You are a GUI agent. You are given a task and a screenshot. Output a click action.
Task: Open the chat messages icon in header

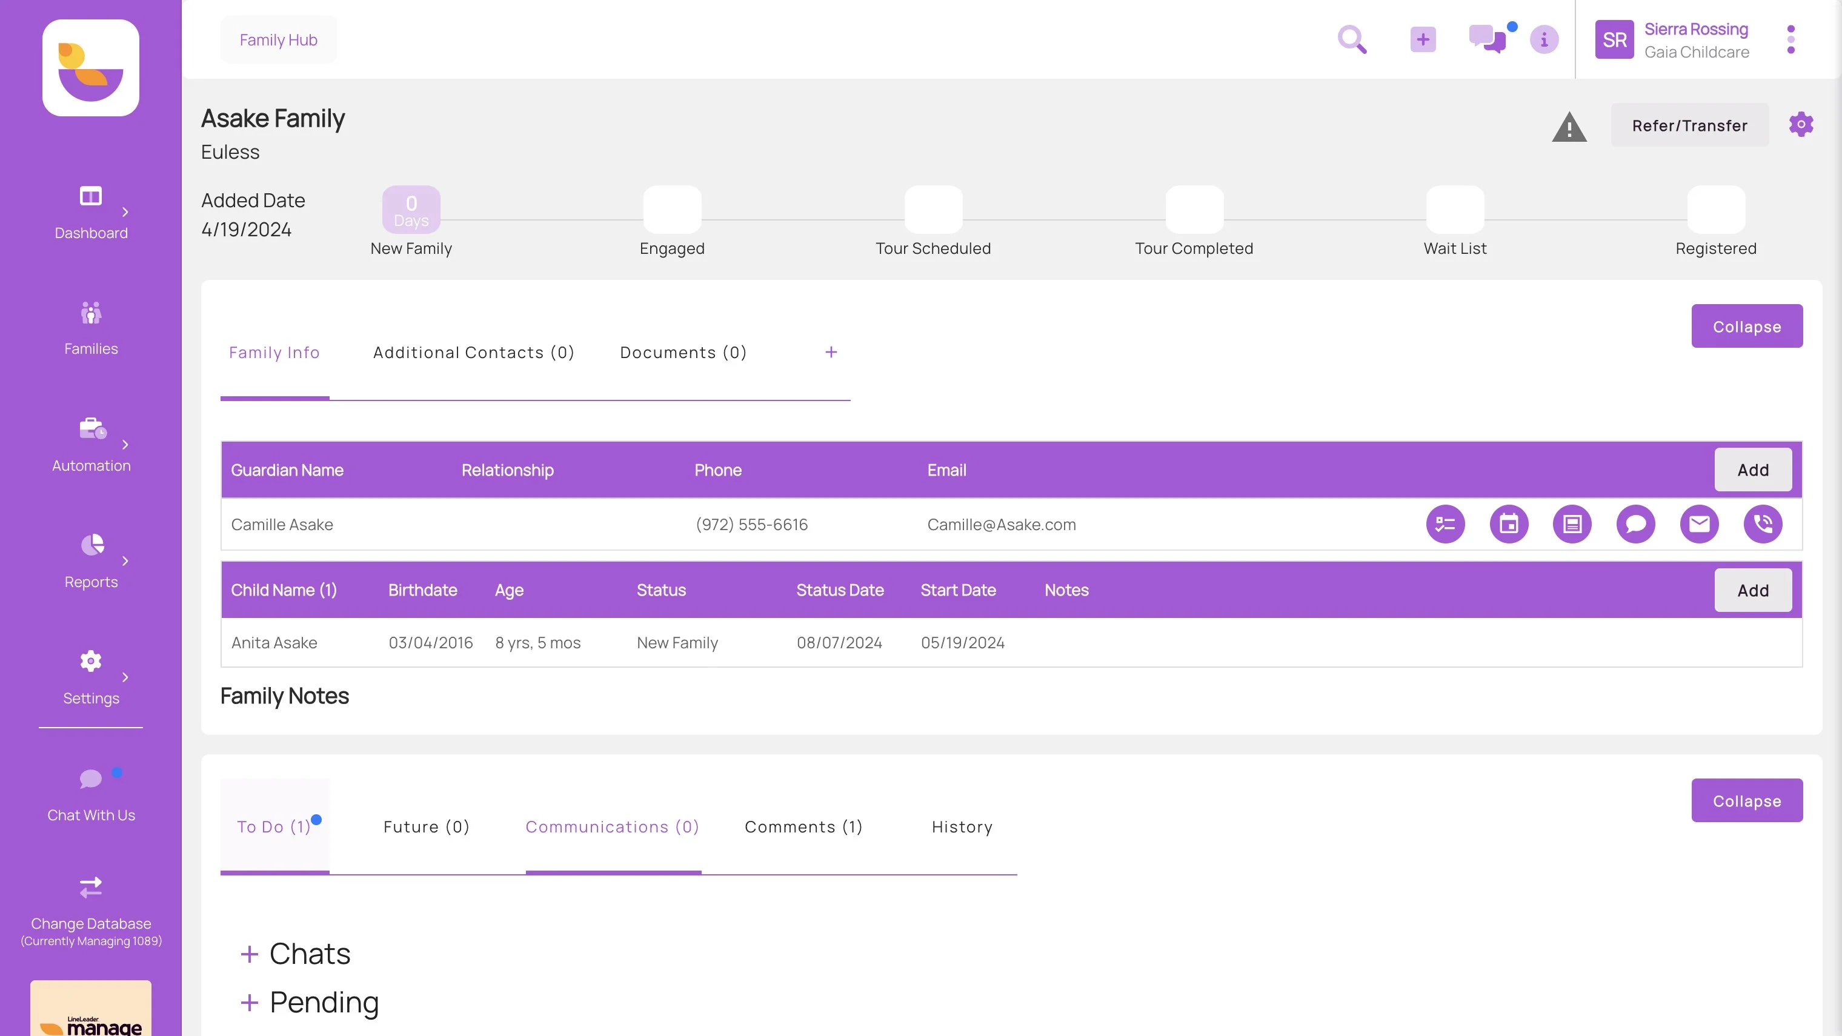[1488, 39]
